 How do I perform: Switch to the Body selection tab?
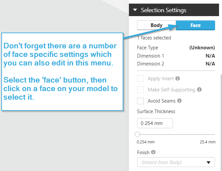[157, 25]
